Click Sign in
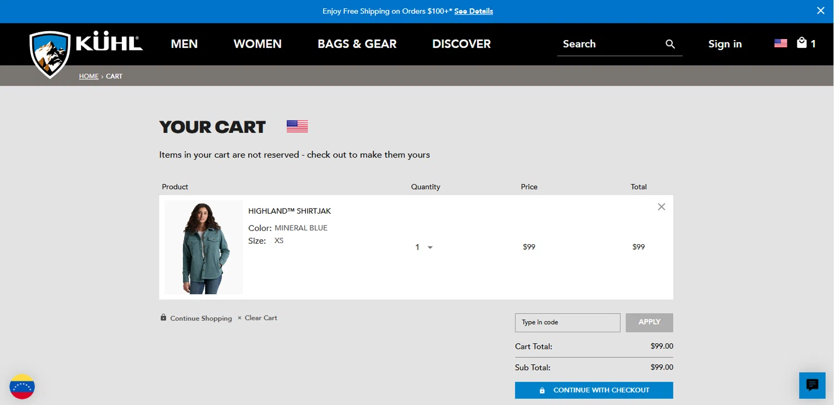Image resolution: width=834 pixels, height=405 pixels. [x=725, y=44]
